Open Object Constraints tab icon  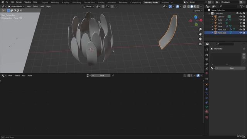[x=207, y=102]
